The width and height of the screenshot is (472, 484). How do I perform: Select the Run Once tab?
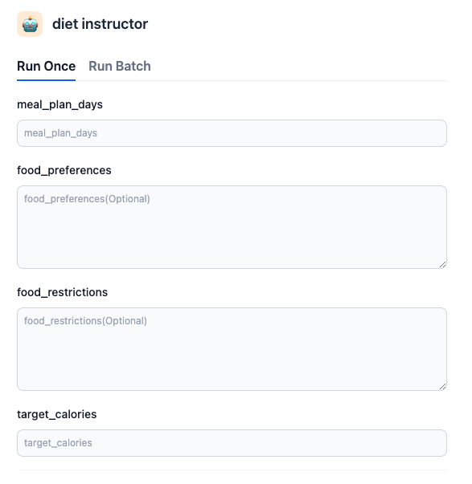47,66
